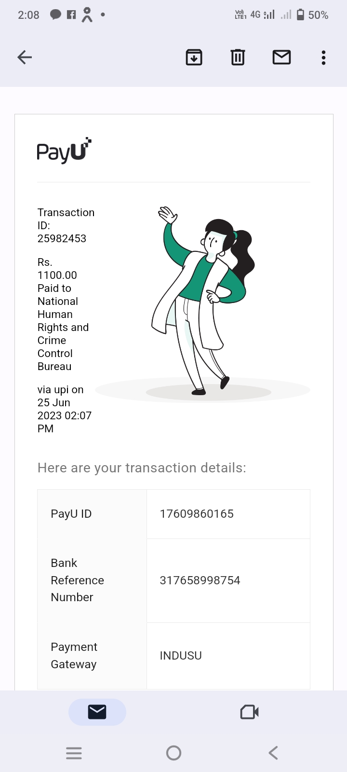
Task: Delete this email using trash icon
Action: [x=238, y=57]
